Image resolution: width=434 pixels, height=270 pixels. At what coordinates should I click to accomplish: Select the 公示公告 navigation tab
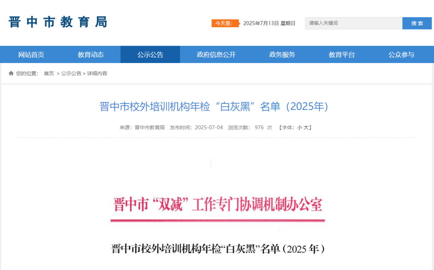click(150, 55)
